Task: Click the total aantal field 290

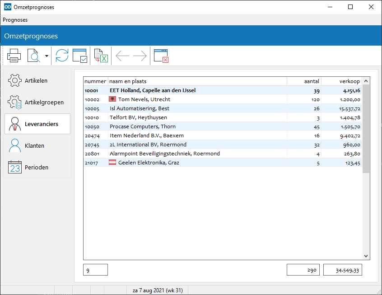Action: click(x=303, y=270)
